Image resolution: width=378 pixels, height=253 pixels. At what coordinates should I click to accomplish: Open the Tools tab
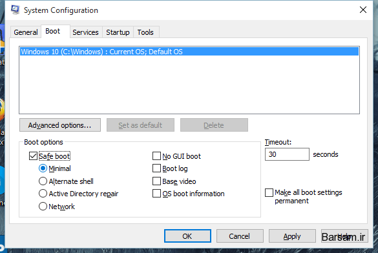[x=145, y=32]
